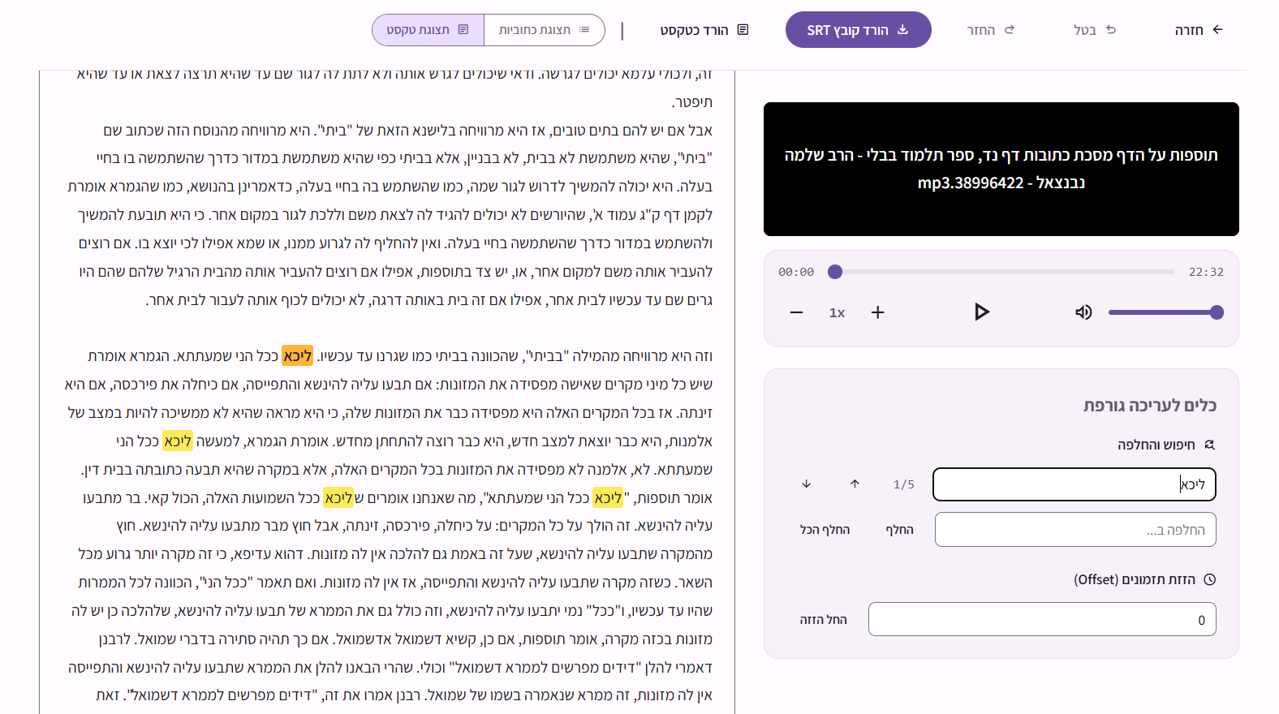The width and height of the screenshot is (1279, 714).
Task: Click the 1/5 match counter text
Action: pos(903,484)
